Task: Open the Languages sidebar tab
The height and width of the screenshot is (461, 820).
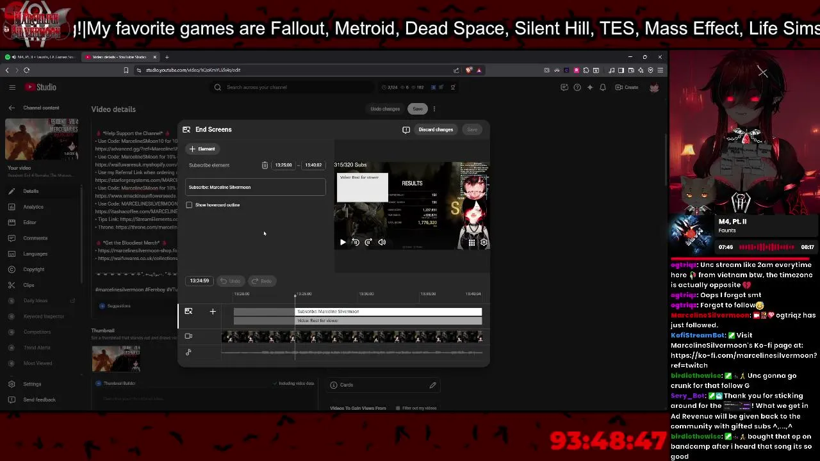Action: (x=41, y=254)
